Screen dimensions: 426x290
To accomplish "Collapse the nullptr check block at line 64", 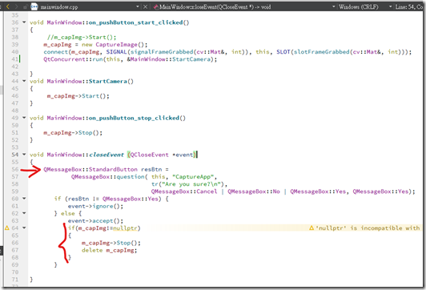I will click(24, 228).
